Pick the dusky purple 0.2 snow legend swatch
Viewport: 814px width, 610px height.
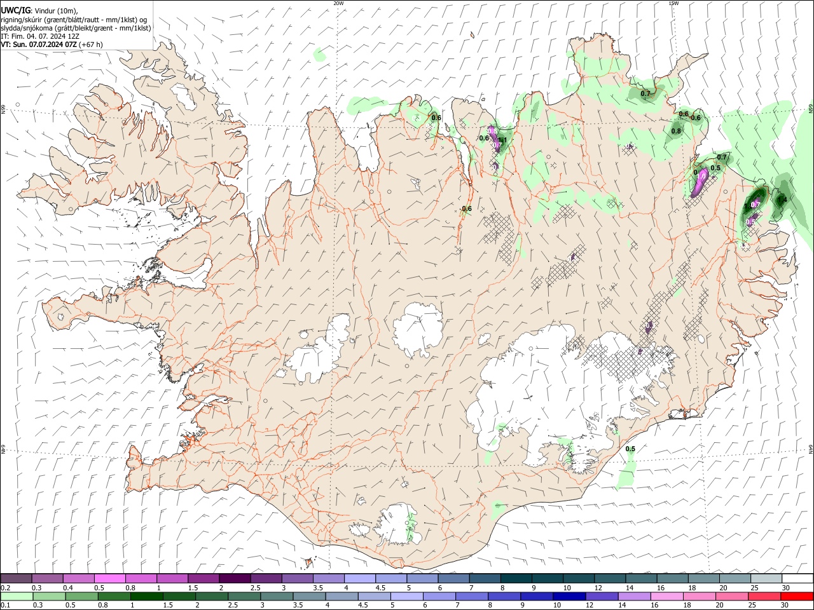(x=17, y=579)
